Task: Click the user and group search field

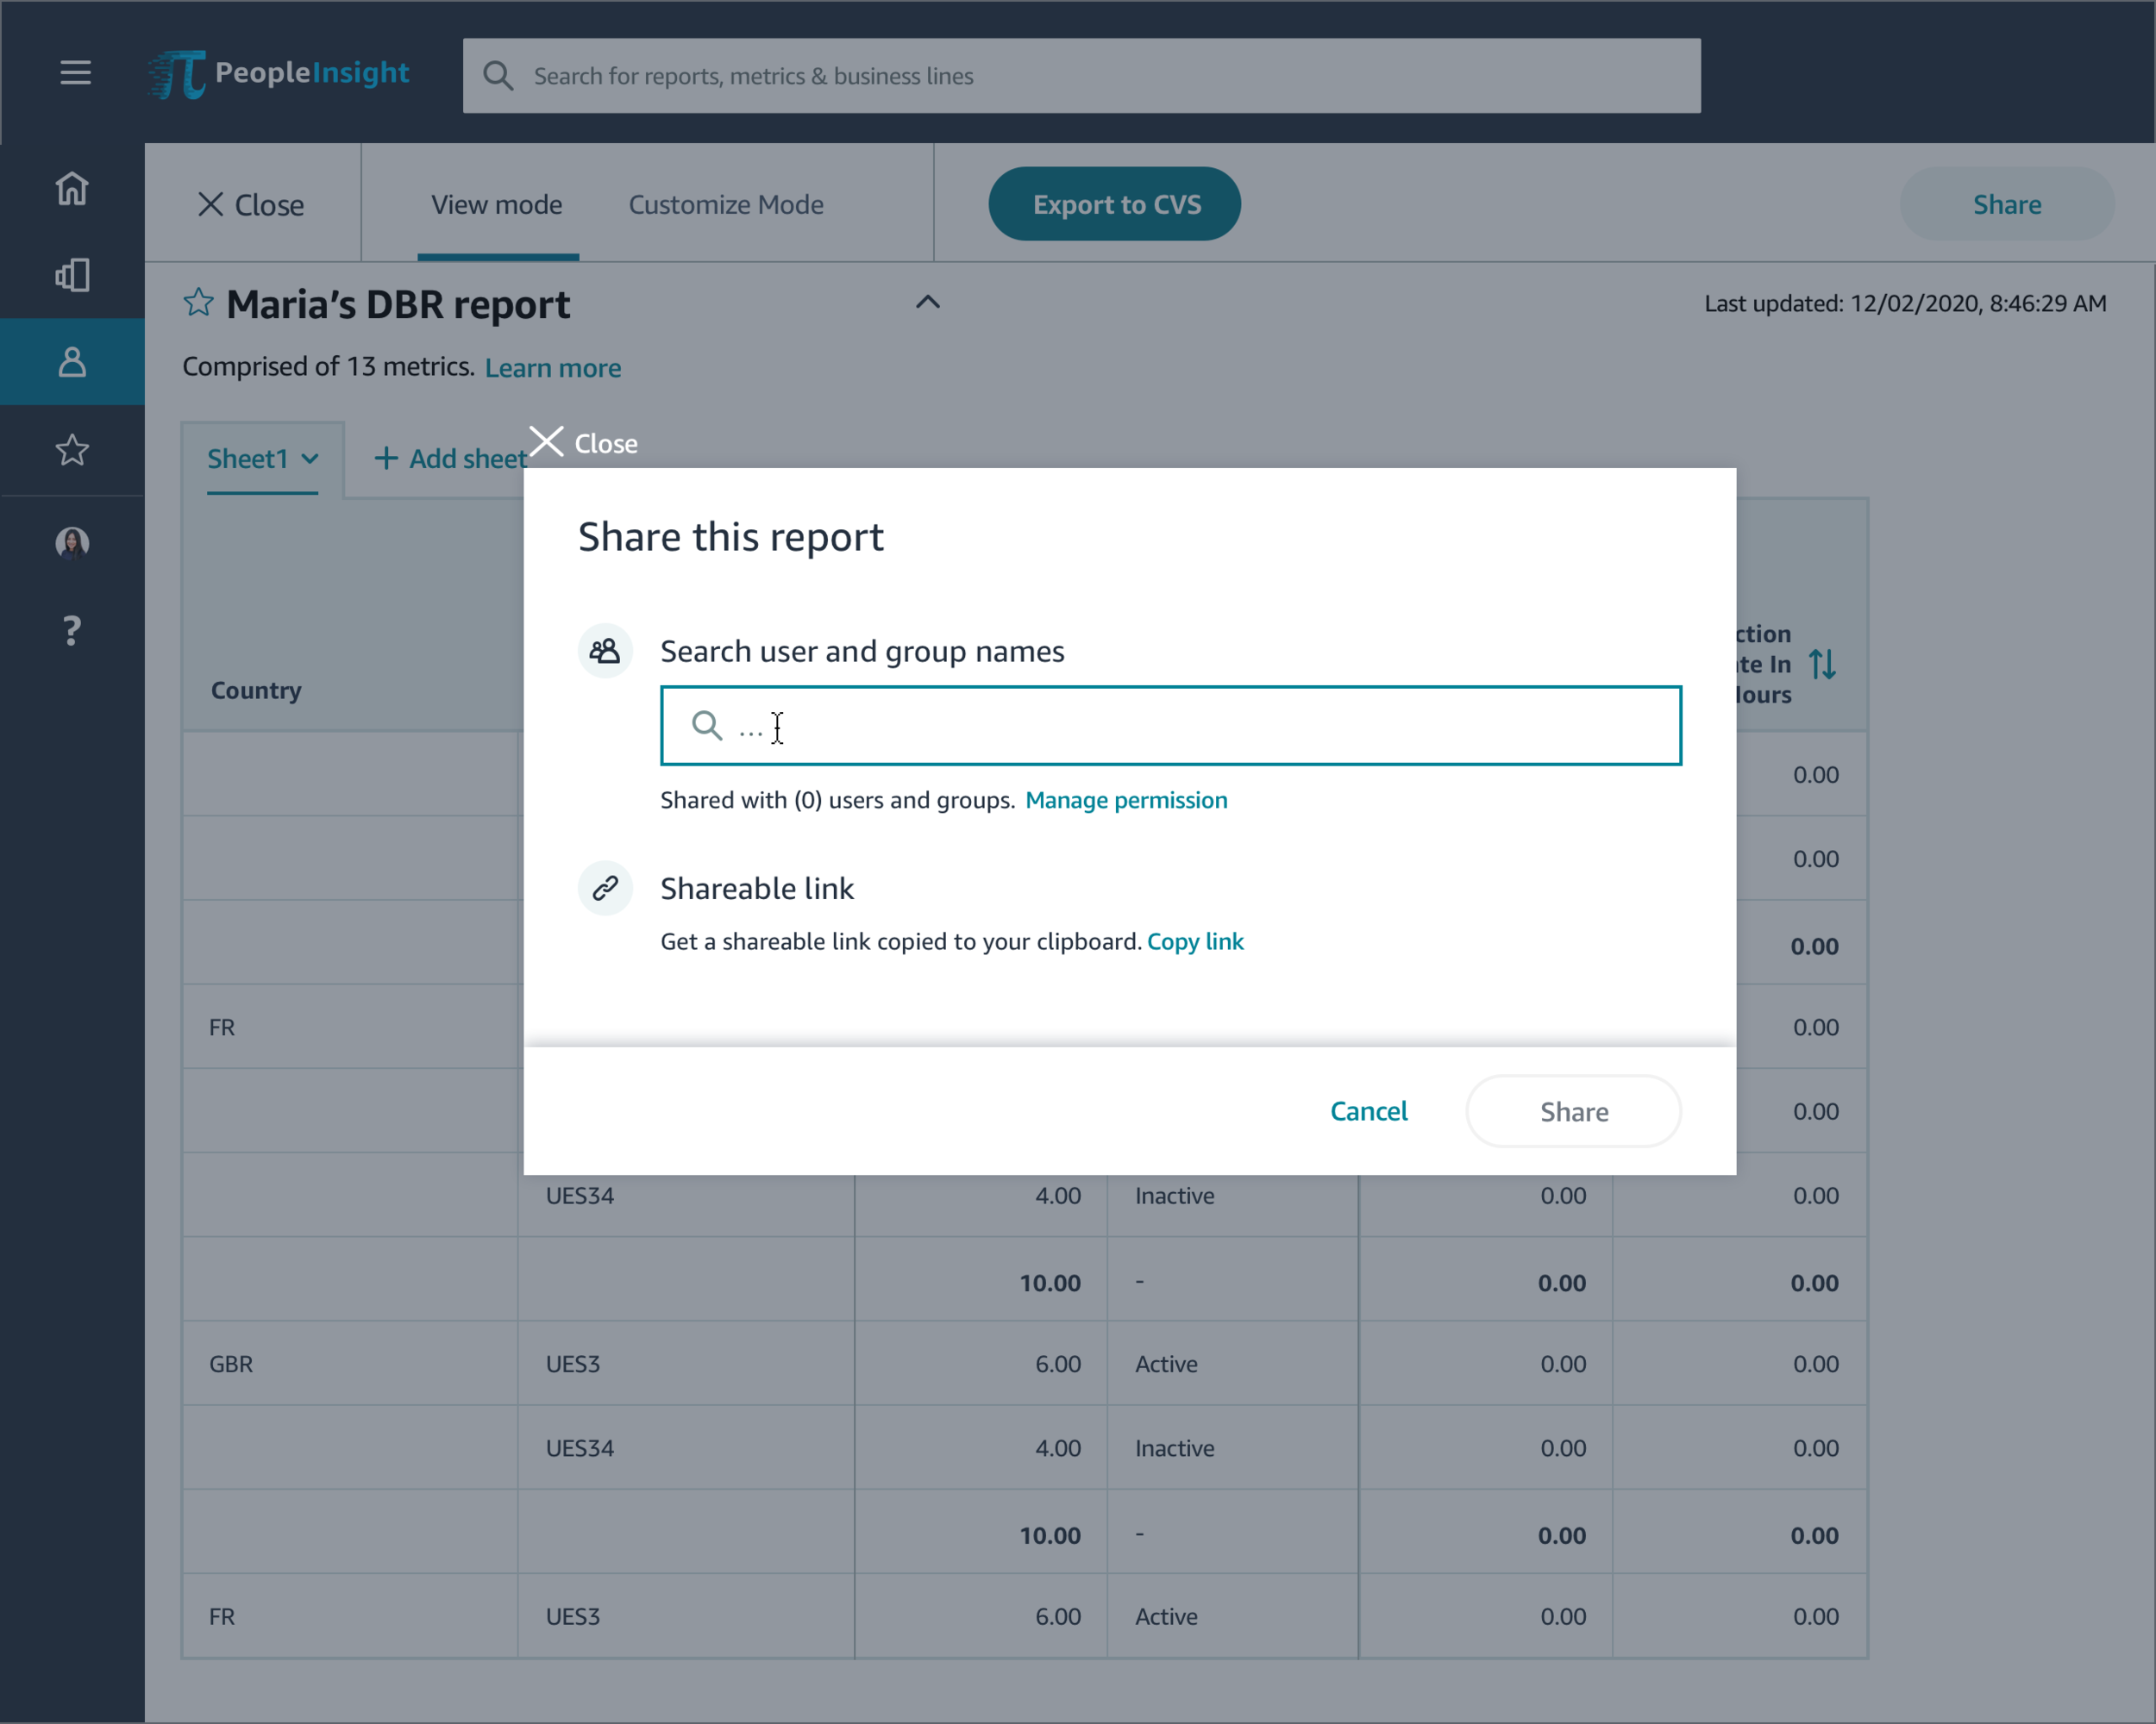Action: pos(1170,726)
